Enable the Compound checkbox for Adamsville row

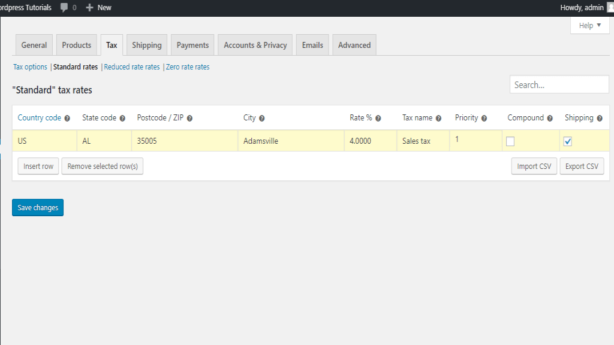pyautogui.click(x=510, y=141)
